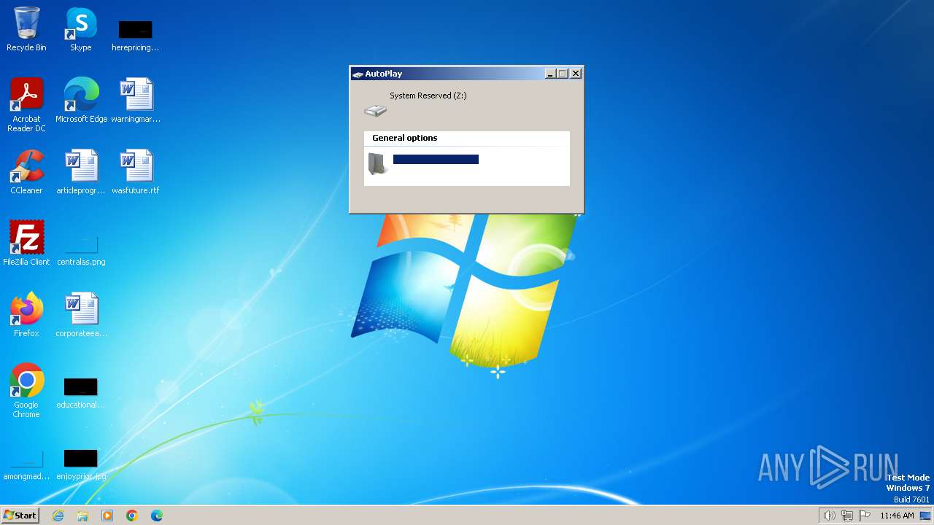This screenshot has width=934, height=525.
Task: Select the articleprogr Word document
Action: pyautogui.click(x=81, y=172)
